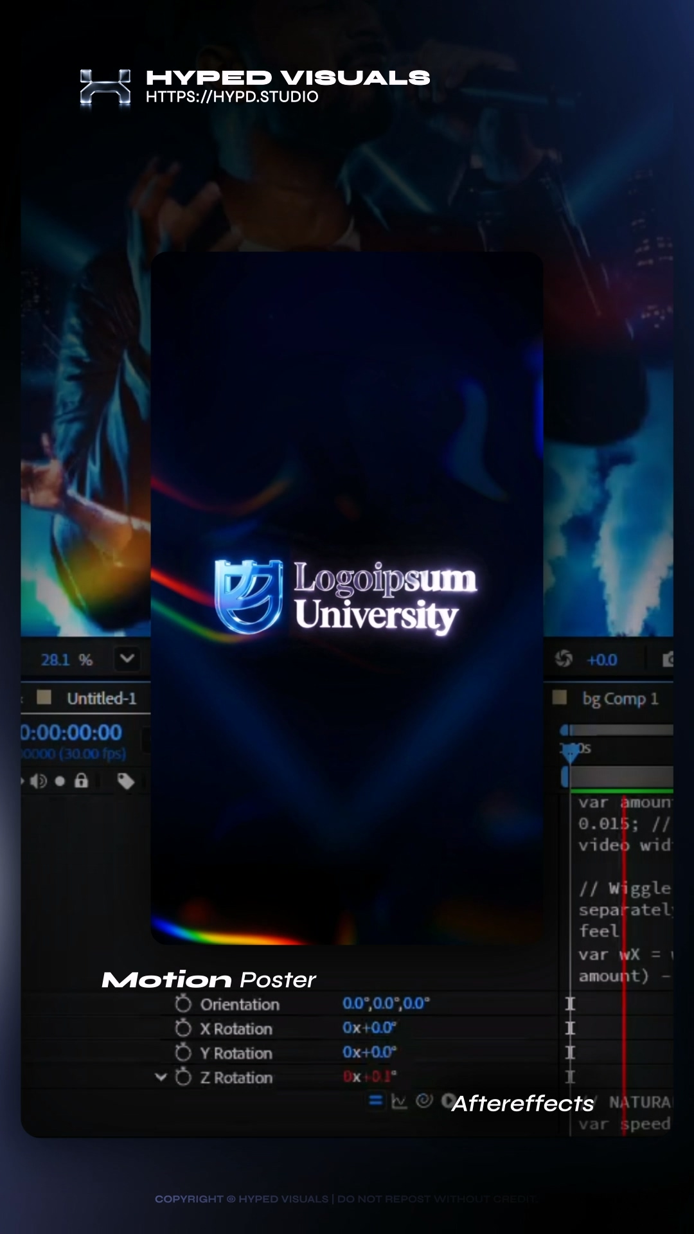The height and width of the screenshot is (1234, 694).
Task: Toggle the Y Rotation stopwatch
Action: pos(183,1053)
